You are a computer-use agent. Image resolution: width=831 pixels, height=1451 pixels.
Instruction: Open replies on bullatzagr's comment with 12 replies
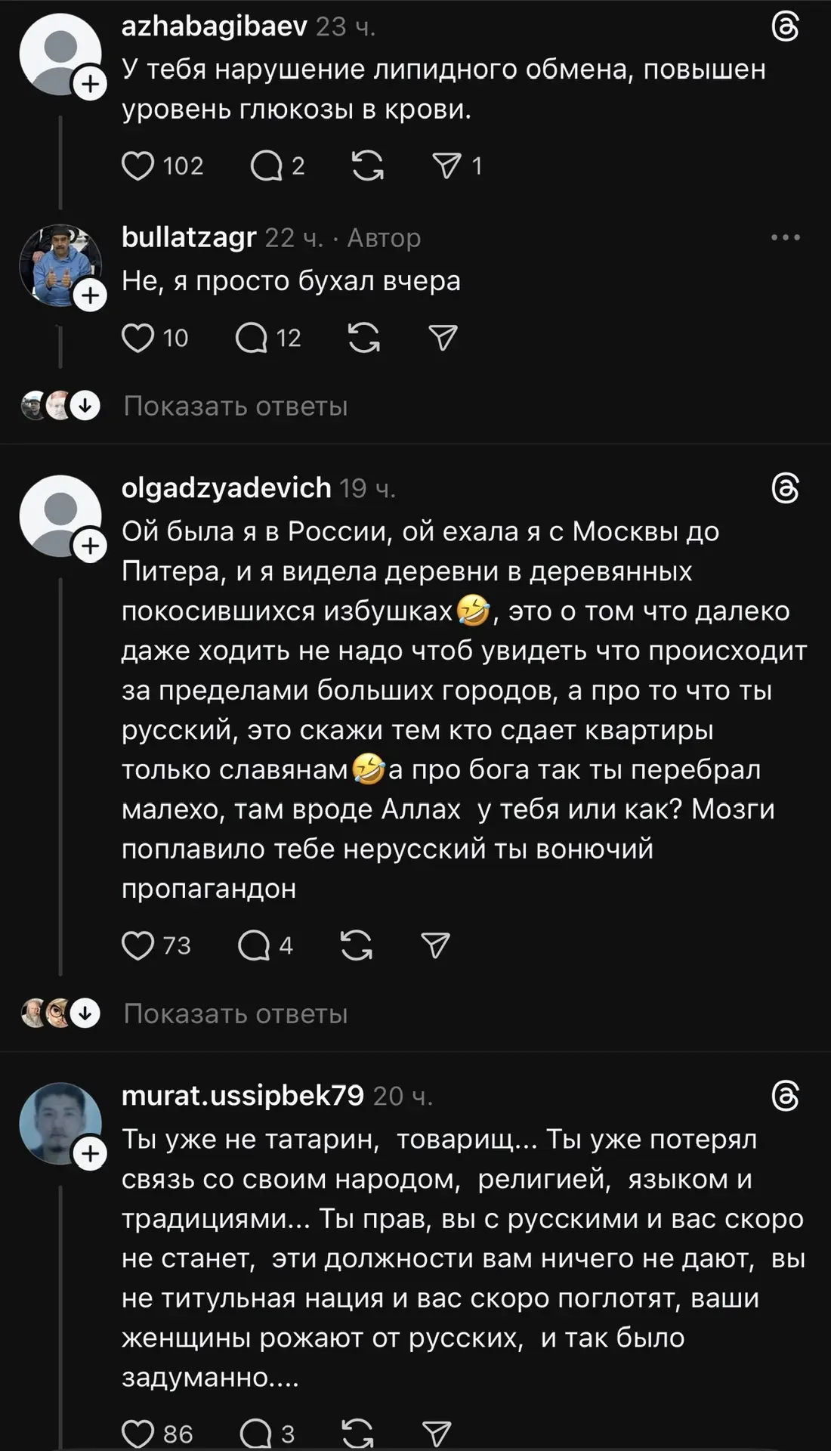coord(252,338)
